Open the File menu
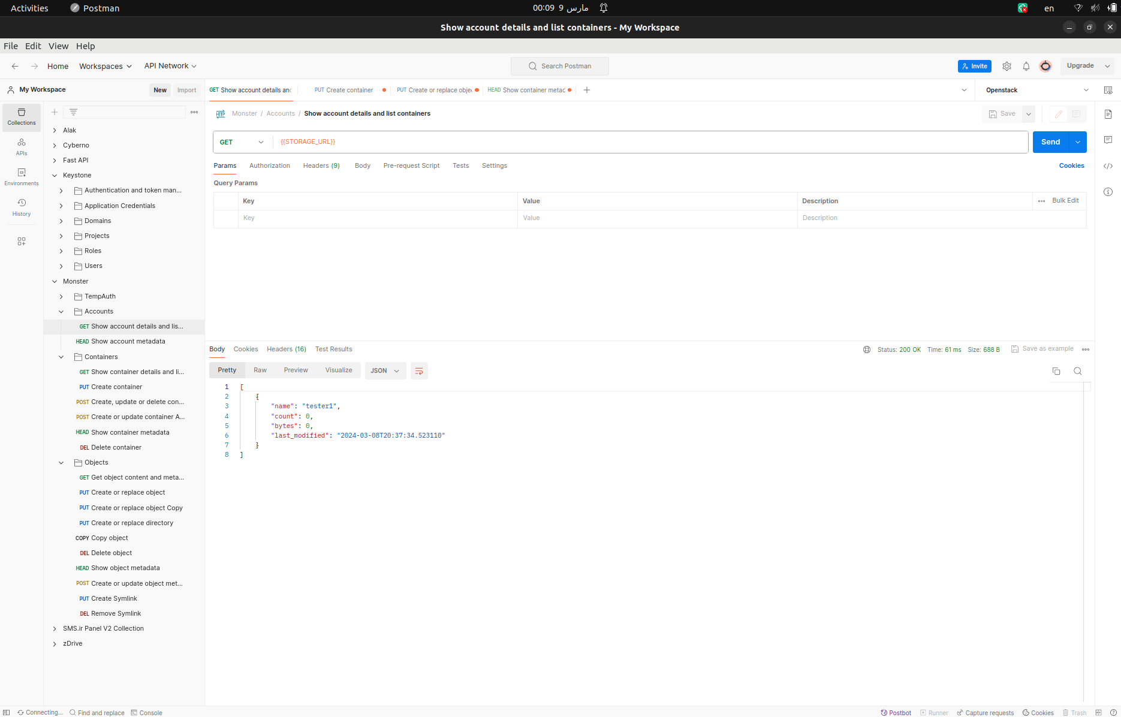 (x=11, y=46)
